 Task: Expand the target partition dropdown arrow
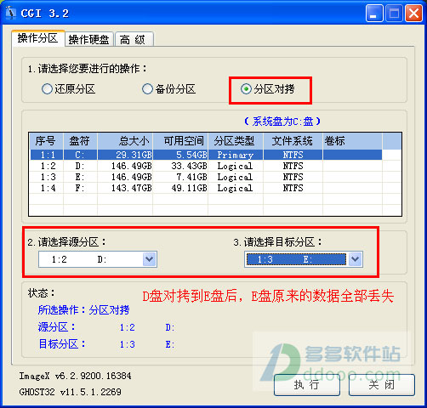click(x=356, y=259)
